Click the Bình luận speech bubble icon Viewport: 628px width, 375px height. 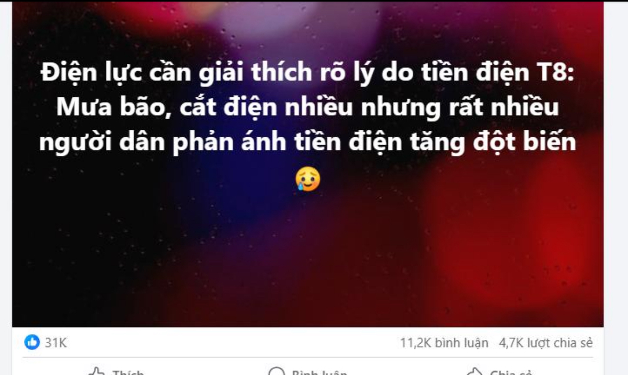[276, 372]
